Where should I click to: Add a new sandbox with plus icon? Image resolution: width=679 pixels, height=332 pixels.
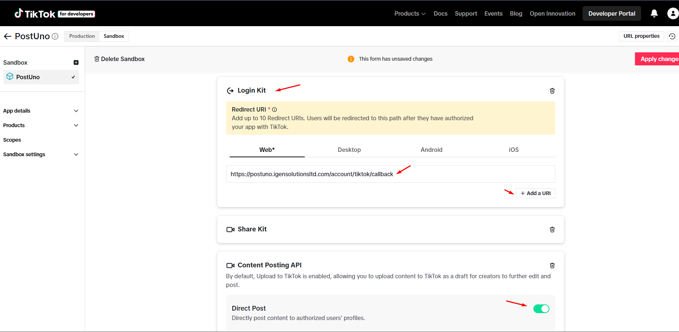point(76,62)
